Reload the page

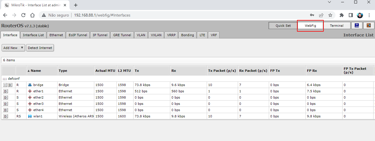pyautogui.click(x=23, y=15)
